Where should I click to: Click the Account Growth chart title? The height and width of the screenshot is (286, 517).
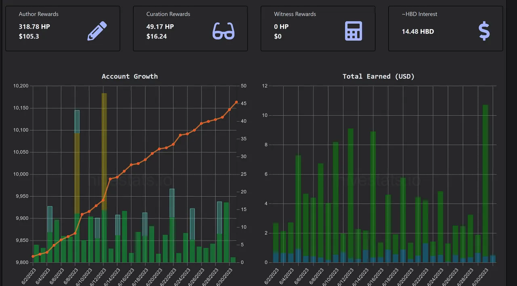click(x=130, y=76)
